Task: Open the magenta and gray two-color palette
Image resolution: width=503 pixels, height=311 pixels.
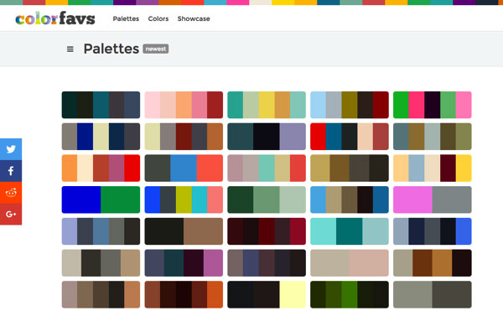Action: click(x=432, y=200)
